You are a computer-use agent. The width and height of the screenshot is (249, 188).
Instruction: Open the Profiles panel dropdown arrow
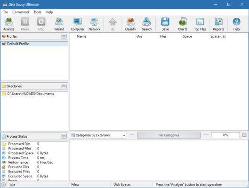[64, 36]
